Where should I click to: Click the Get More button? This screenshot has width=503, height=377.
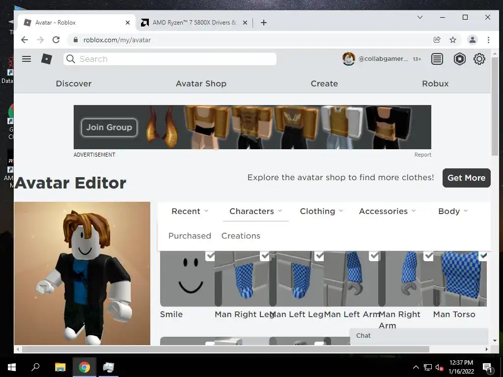(467, 178)
